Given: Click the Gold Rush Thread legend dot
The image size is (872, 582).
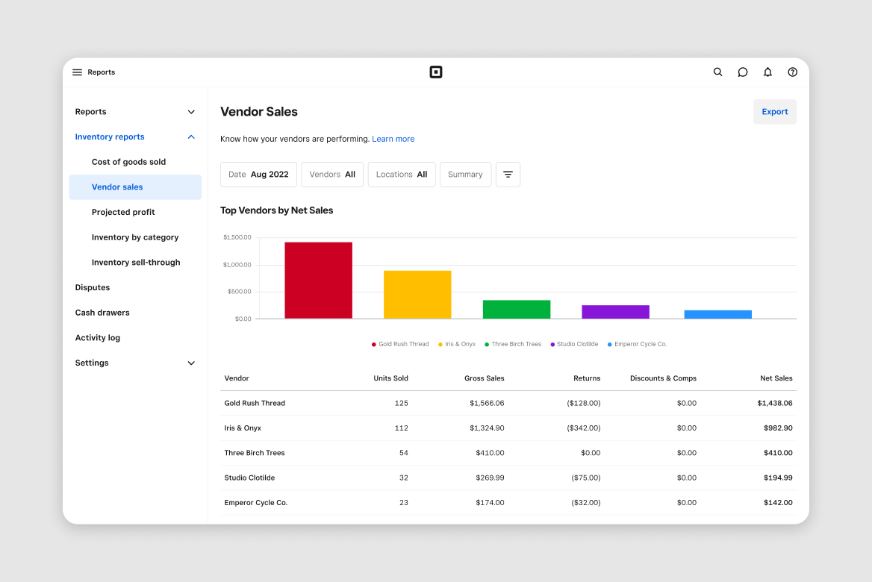Looking at the screenshot, I should click(373, 344).
